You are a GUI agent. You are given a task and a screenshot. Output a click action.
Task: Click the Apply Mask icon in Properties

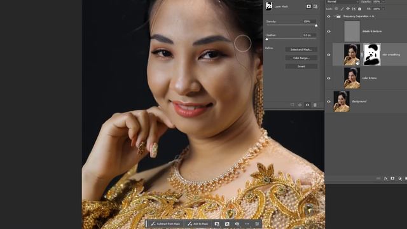[x=300, y=105]
